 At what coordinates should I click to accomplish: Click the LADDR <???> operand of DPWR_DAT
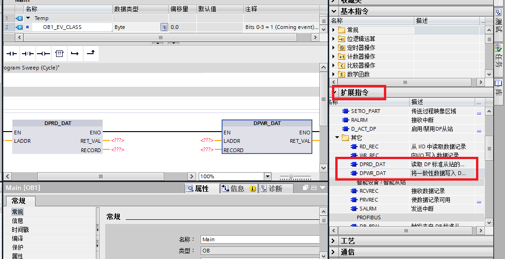tap(207, 140)
